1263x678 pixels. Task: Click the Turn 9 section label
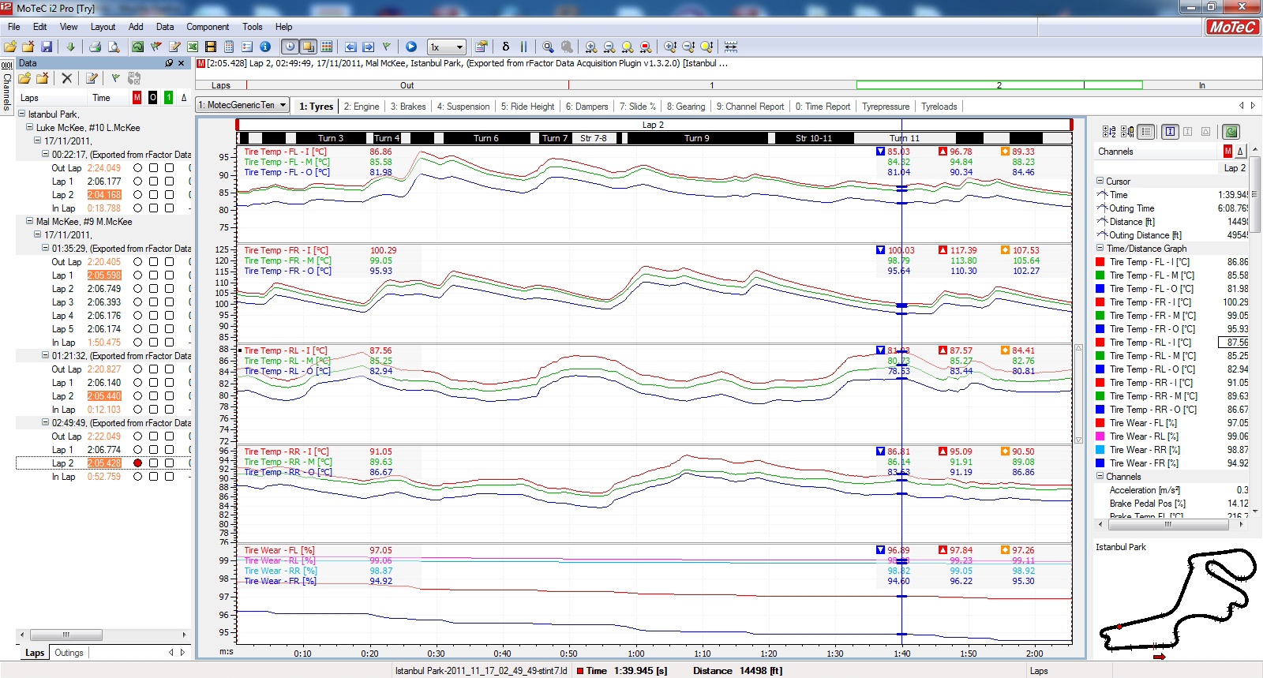point(696,138)
